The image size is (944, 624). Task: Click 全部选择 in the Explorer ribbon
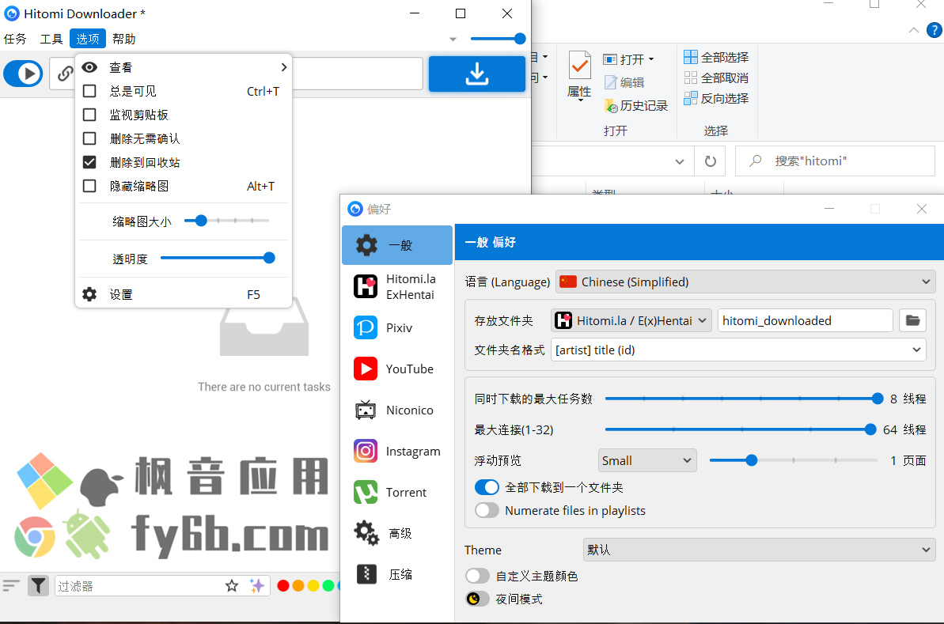click(716, 57)
